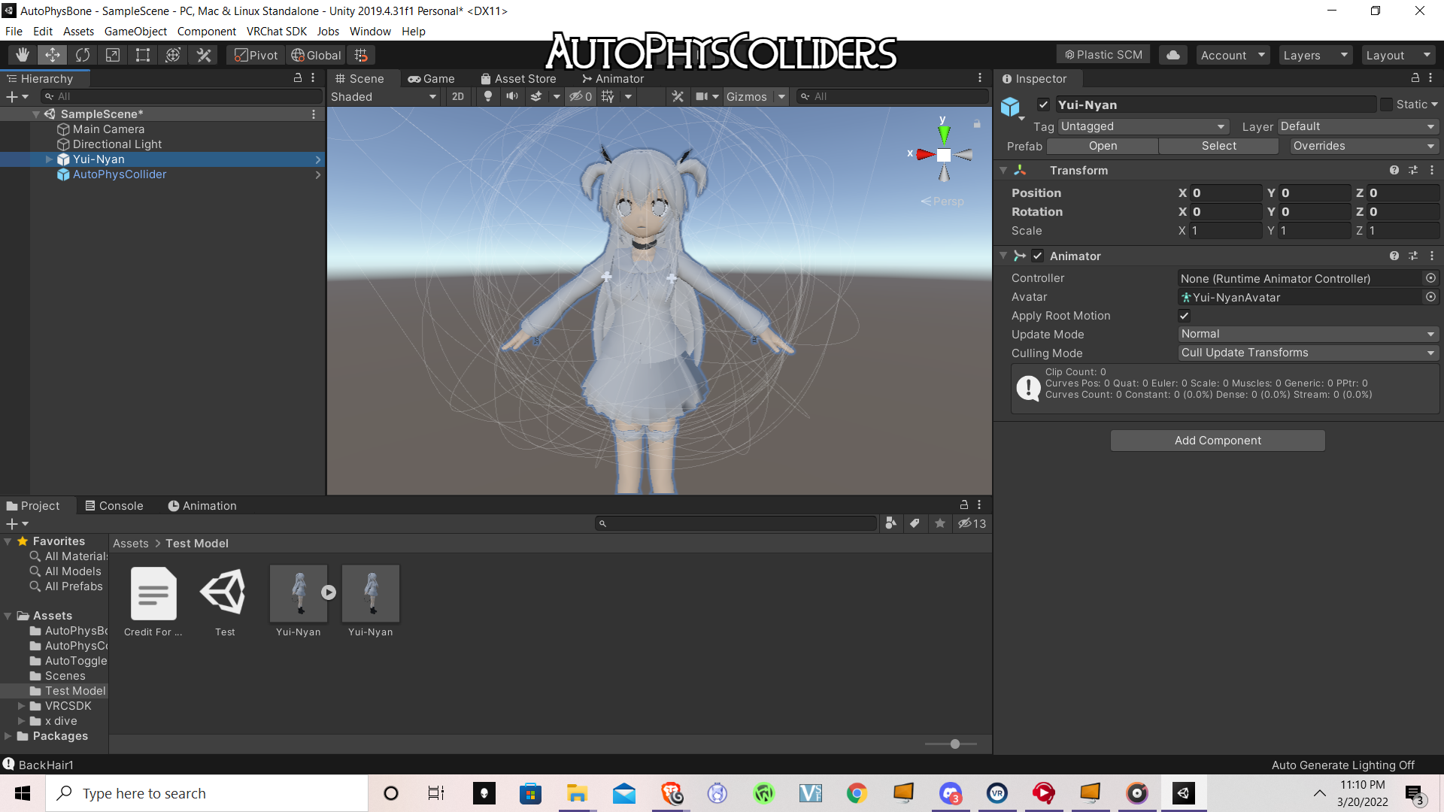Click the Plastic SCM button
The height and width of the screenshot is (812, 1444).
coord(1103,55)
